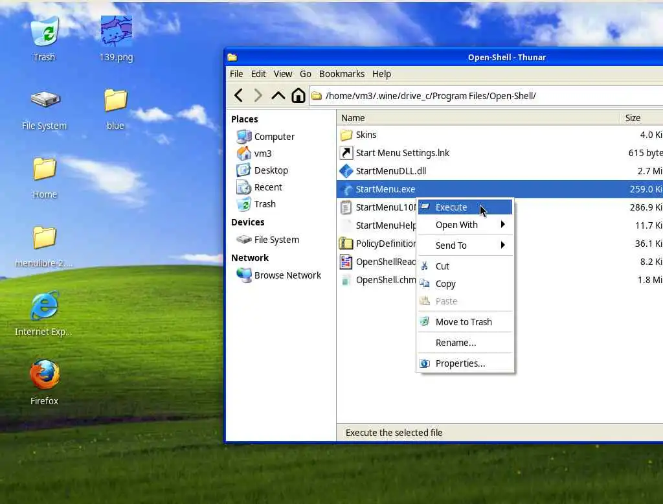This screenshot has width=663, height=504.
Task: Select the StartMenuHelper file row
Action: pos(377,225)
